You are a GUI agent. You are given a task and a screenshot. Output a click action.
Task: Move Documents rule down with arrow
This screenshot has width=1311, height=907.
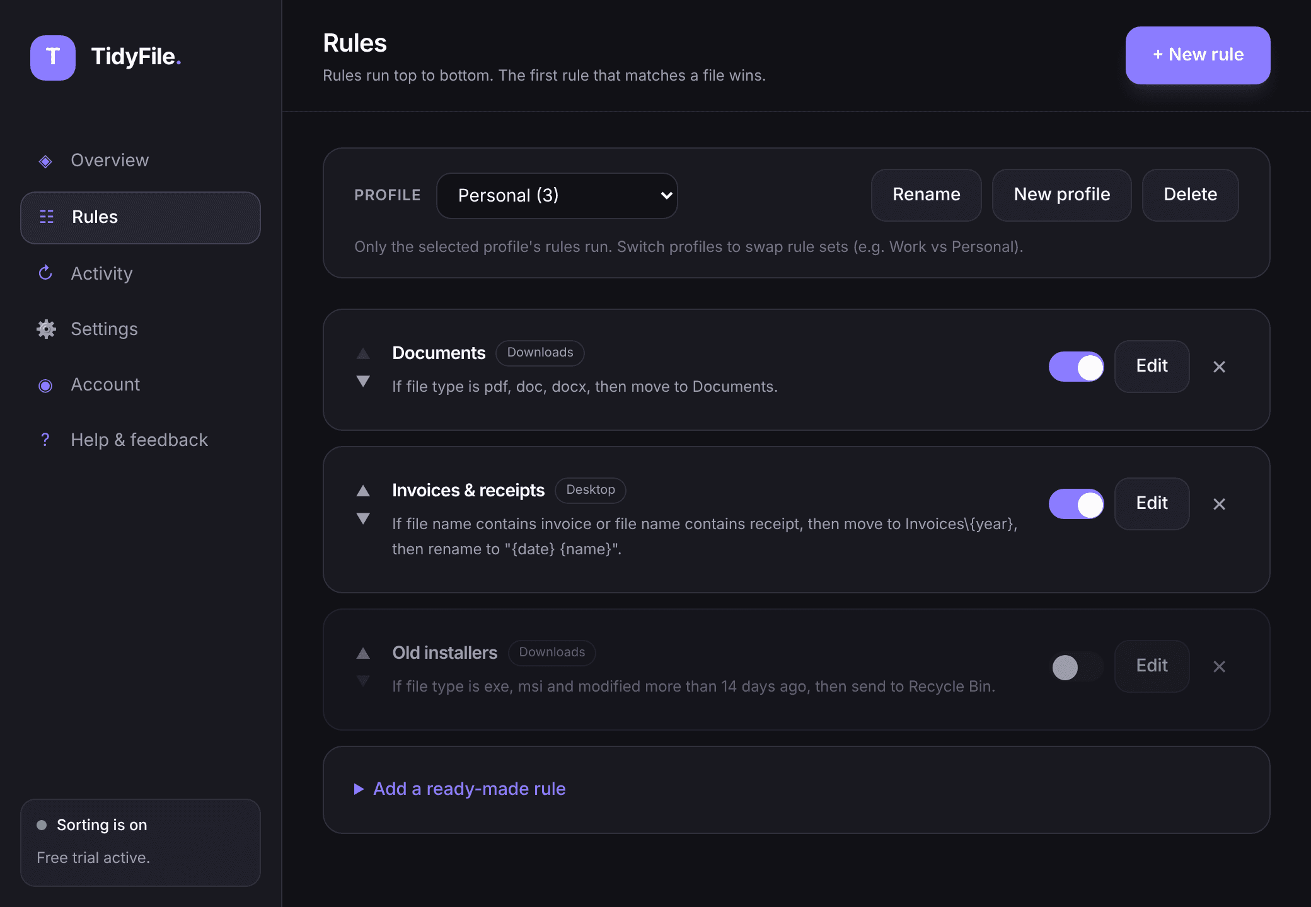(x=363, y=381)
